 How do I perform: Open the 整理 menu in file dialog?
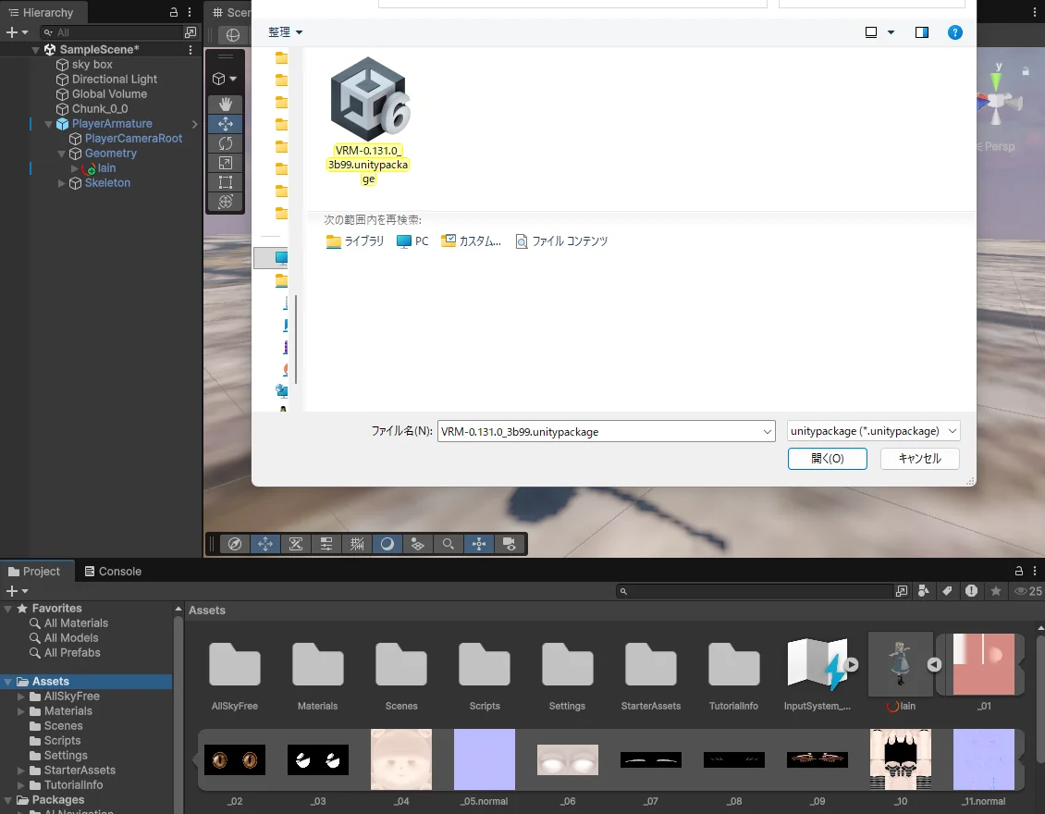(x=286, y=32)
